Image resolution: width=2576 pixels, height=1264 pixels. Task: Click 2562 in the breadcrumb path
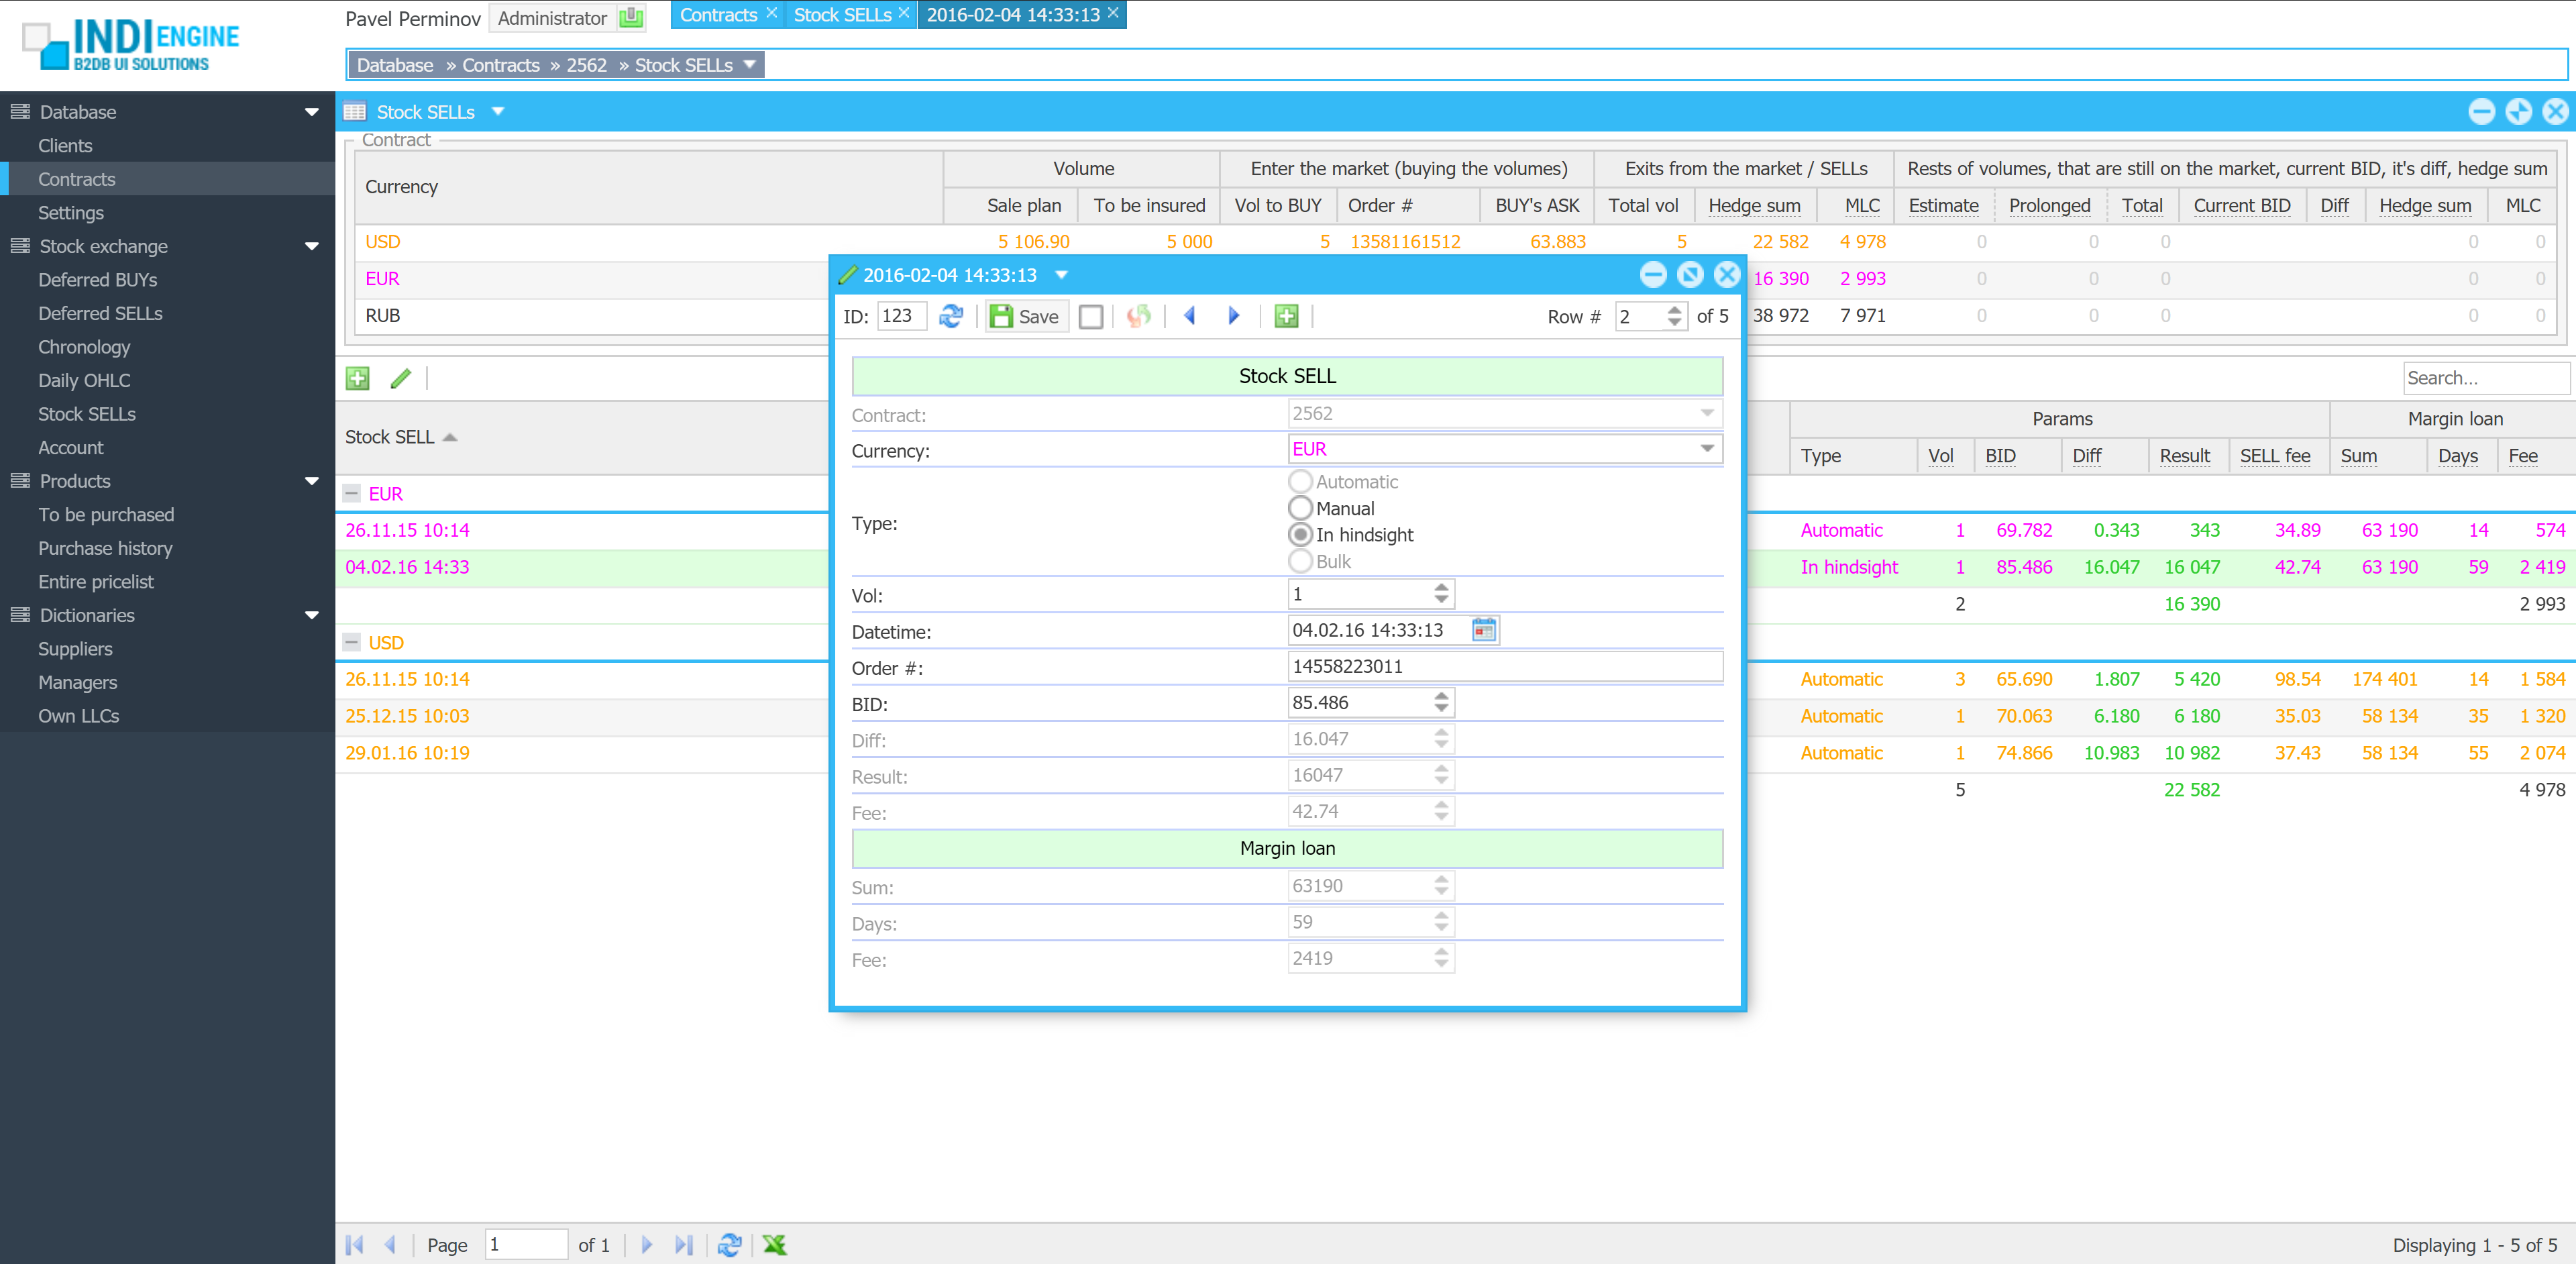click(x=586, y=65)
